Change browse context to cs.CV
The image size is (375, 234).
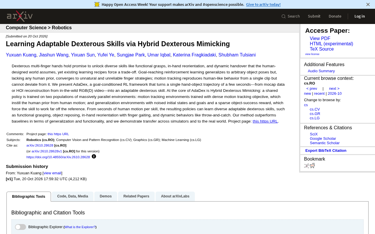coord(315,109)
